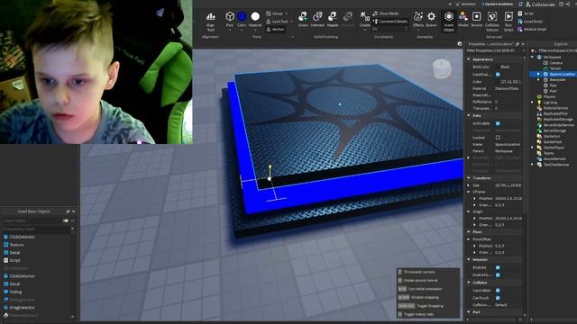Toggle the CanTouch checkbox
This screenshot has height=324, width=577.
coord(498,298)
